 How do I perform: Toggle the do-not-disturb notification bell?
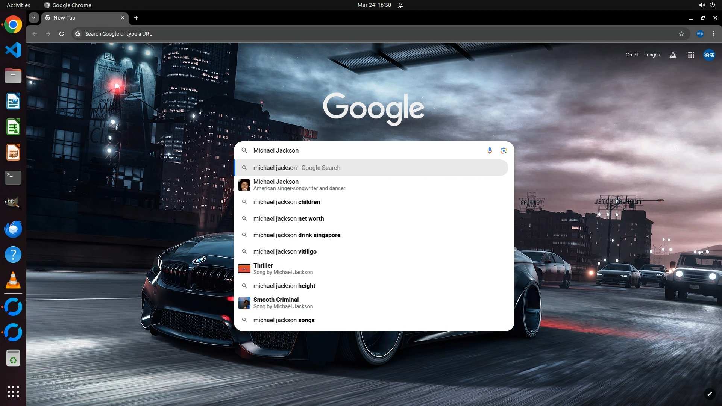400,5
